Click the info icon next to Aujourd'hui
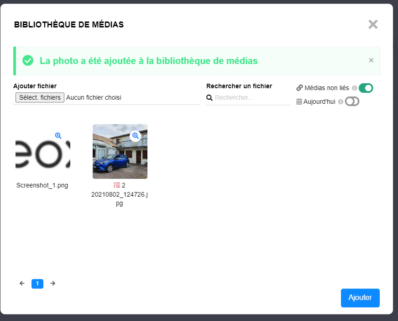The image size is (398, 321). tap(340, 101)
